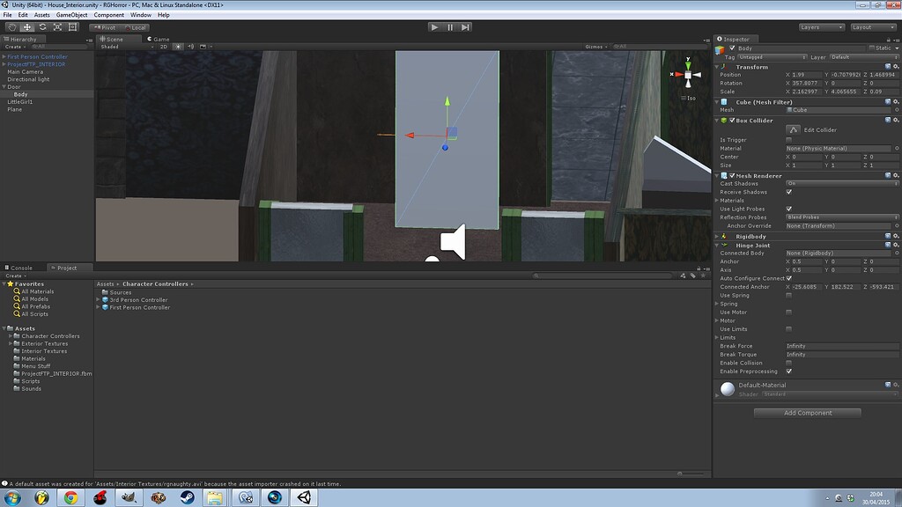Launch Steam from the Windows taskbar
The height and width of the screenshot is (507, 902).
(186, 498)
